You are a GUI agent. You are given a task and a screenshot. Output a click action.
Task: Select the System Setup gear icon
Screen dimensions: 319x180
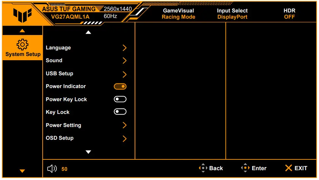coord(22,44)
